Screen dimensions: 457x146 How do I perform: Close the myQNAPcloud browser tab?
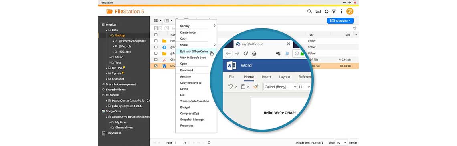[289, 44]
